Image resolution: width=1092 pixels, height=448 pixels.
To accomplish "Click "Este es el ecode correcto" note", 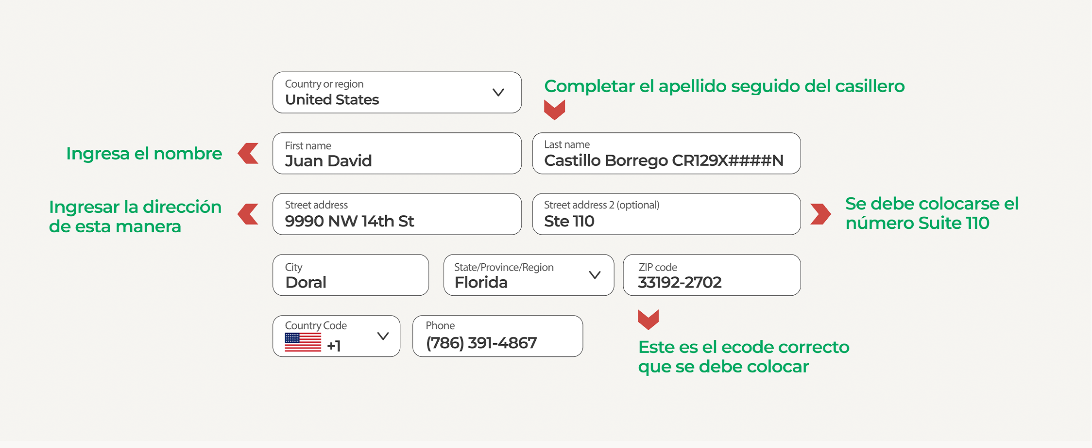I will pyautogui.click(x=743, y=357).
